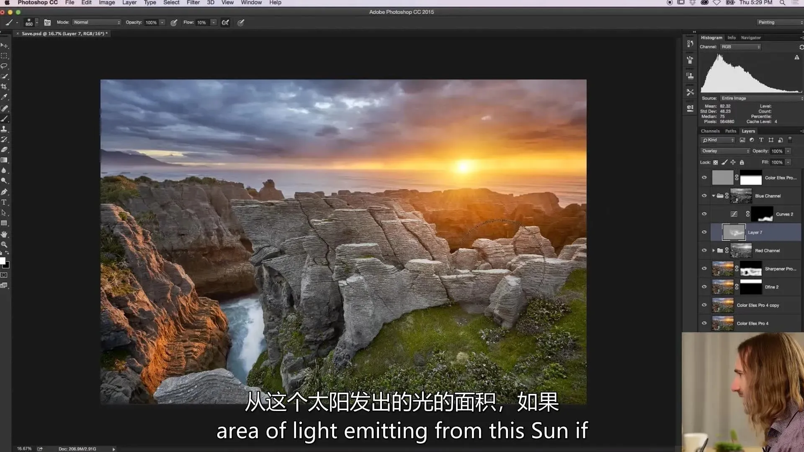Open the Overlay blend mode dropdown
Image resolution: width=804 pixels, height=452 pixels.
point(725,151)
